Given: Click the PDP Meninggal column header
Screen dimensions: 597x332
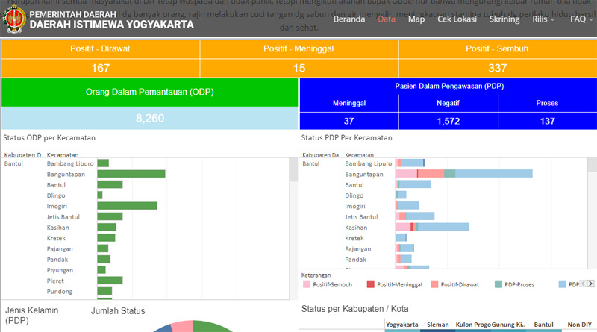Looking at the screenshot, I should pyautogui.click(x=349, y=103).
